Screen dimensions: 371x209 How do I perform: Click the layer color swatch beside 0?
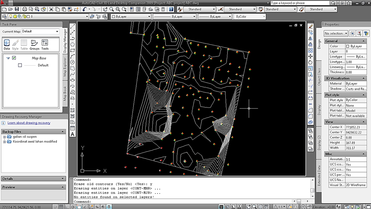[28, 17]
